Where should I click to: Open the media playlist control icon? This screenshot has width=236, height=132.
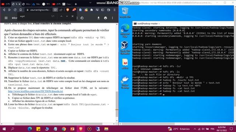97,10
